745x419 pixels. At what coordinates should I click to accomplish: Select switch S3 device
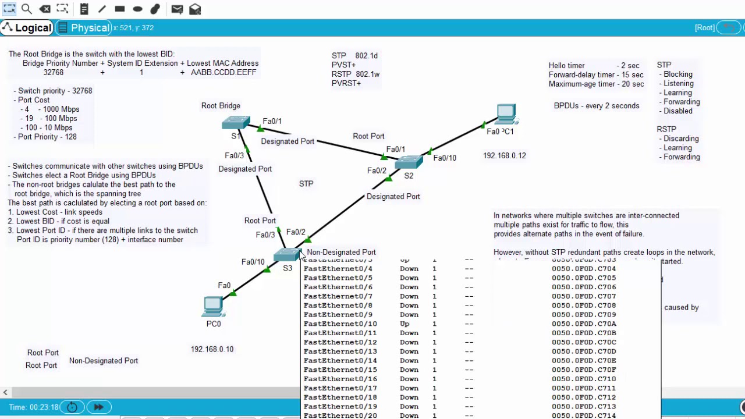287,255
